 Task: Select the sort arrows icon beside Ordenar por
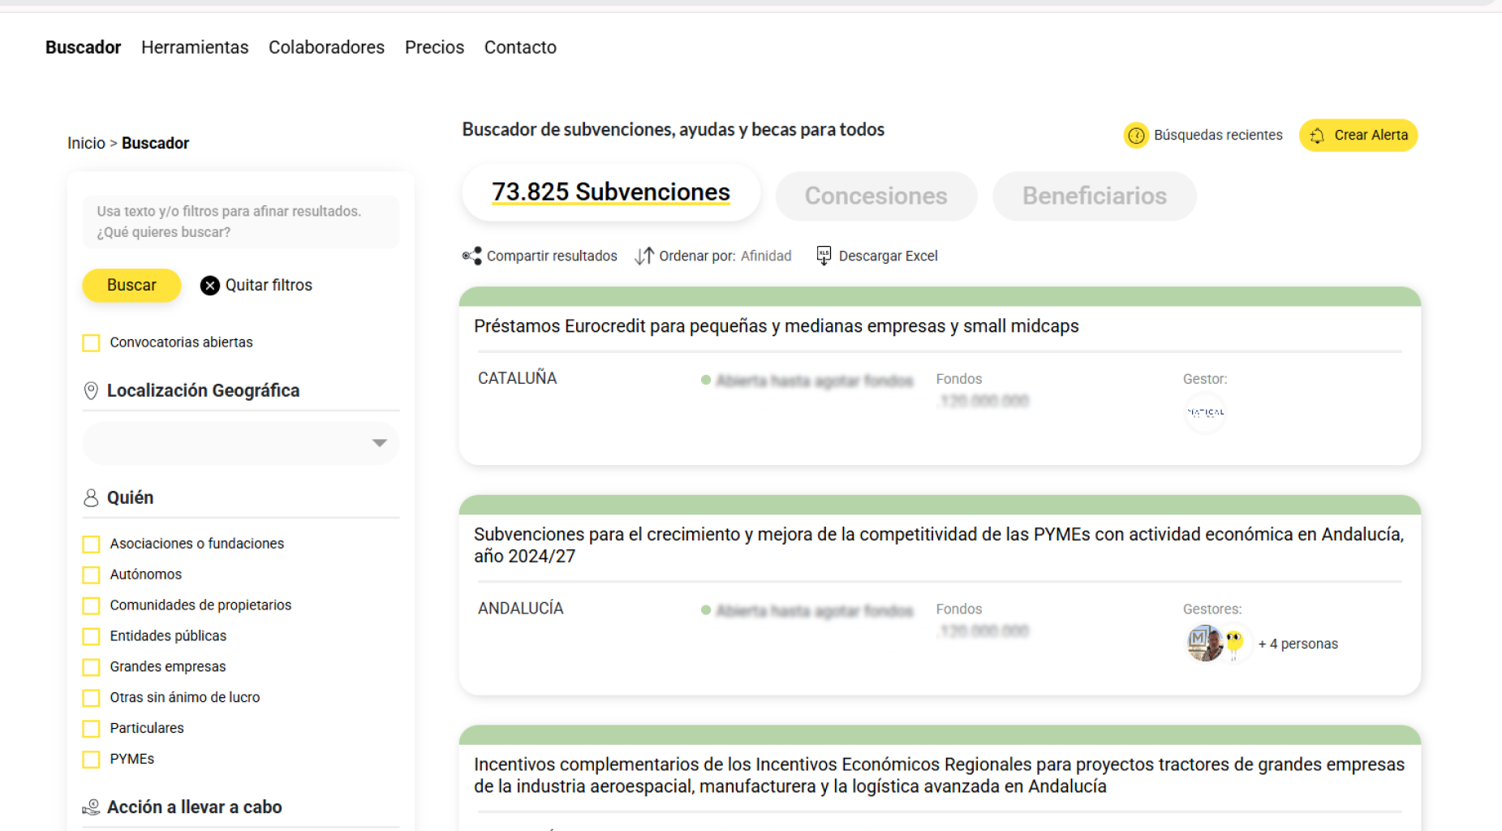click(643, 256)
